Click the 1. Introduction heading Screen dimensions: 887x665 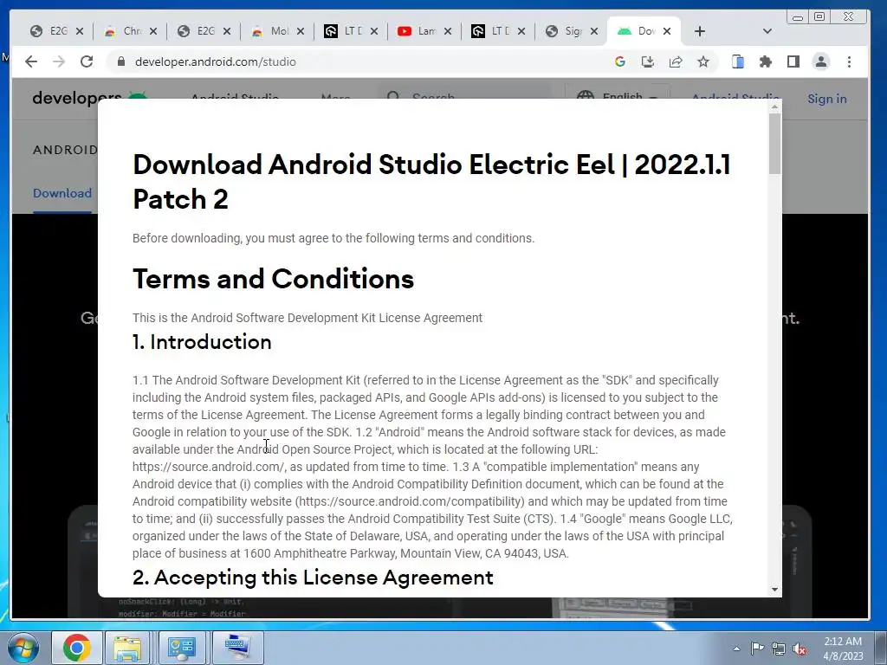click(202, 342)
